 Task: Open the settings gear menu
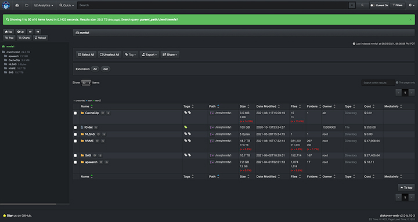pyautogui.click(x=412, y=5)
